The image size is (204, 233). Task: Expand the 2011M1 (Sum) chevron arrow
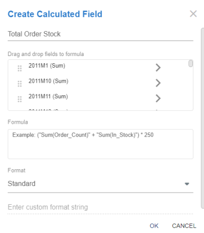point(158,68)
